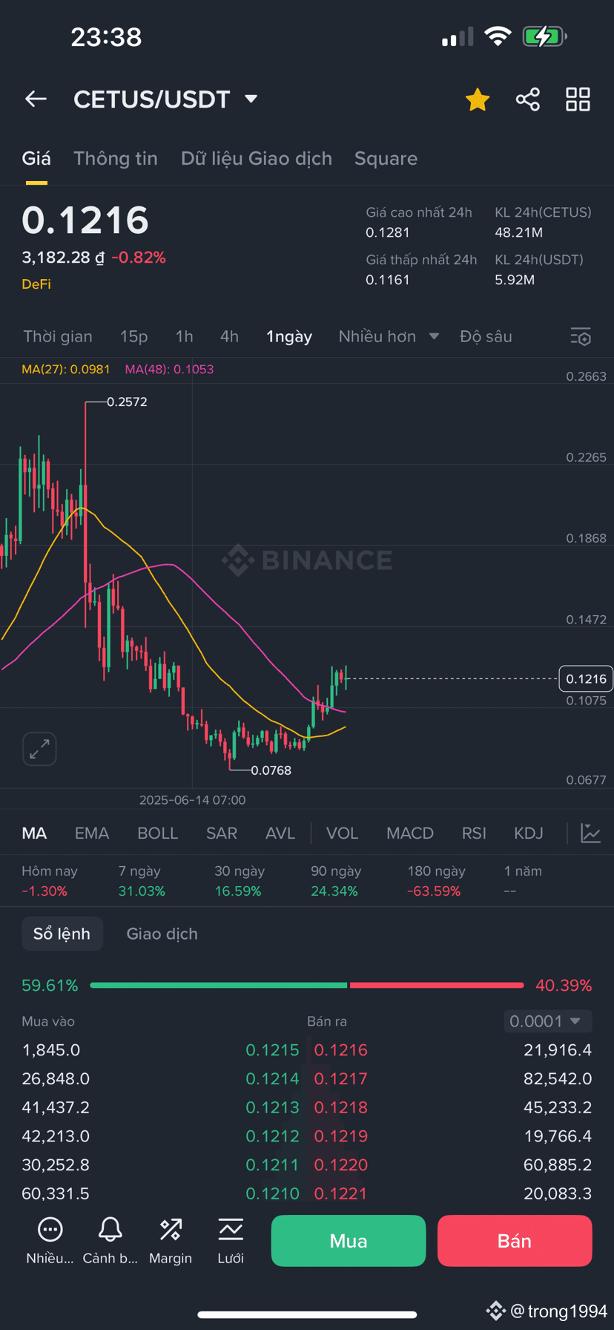Select ask price 0.1216 in order book
Screen dimensions: 614x1330
pyautogui.click(x=341, y=1050)
